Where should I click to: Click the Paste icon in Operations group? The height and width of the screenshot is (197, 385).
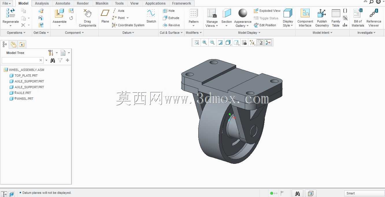[24, 18]
